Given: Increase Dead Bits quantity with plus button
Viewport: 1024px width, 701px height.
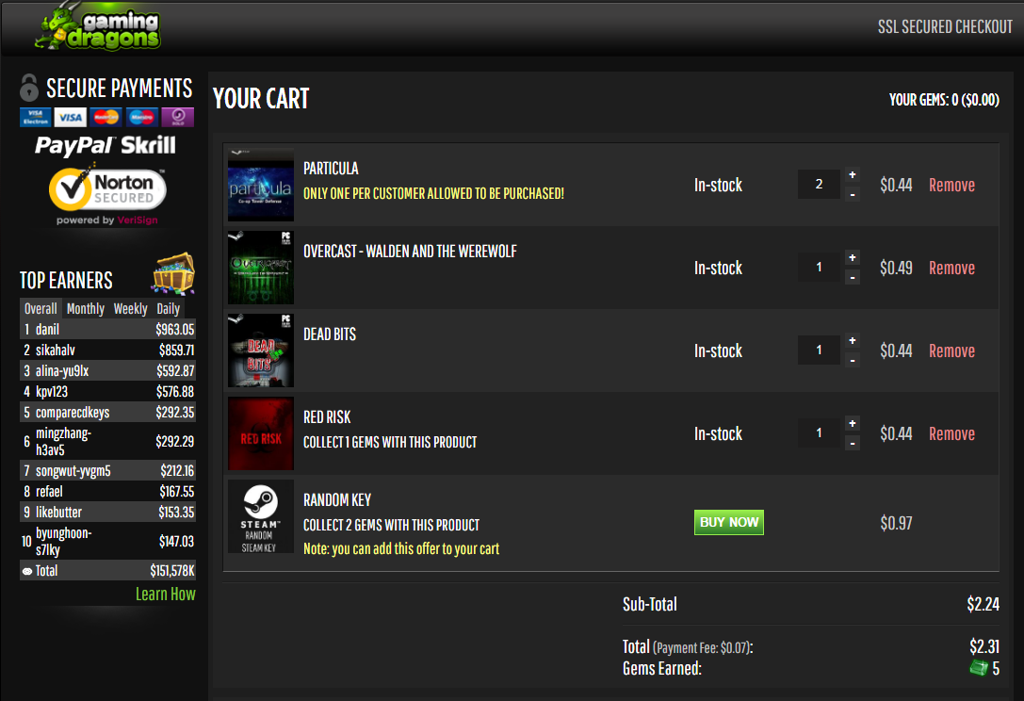Looking at the screenshot, I should coord(853,340).
